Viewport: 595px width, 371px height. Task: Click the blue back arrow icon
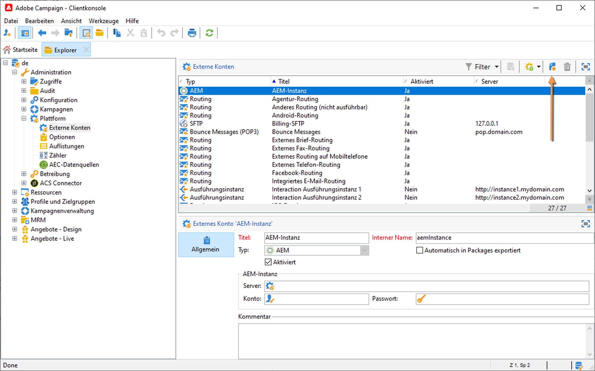pos(42,33)
